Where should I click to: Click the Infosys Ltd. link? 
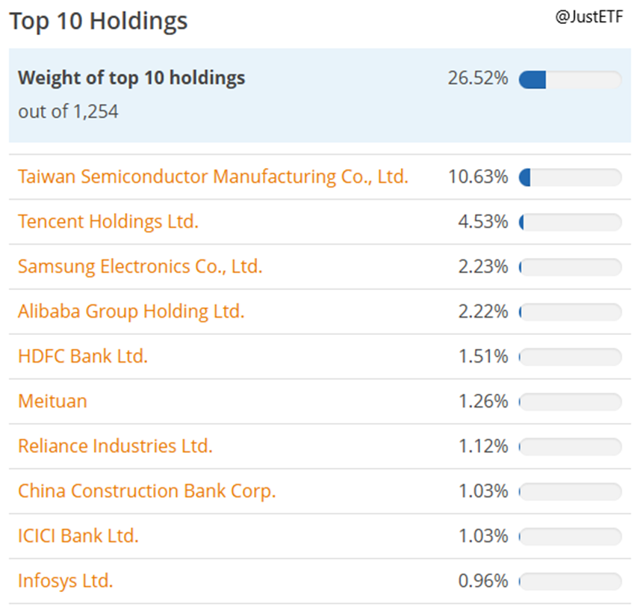pyautogui.click(x=66, y=581)
